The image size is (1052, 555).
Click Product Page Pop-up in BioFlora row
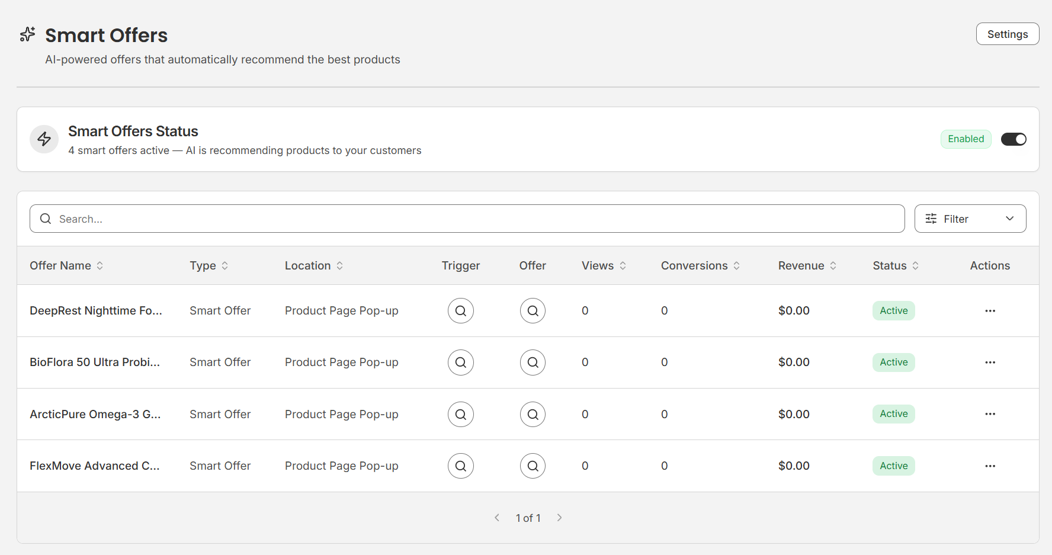click(x=342, y=362)
